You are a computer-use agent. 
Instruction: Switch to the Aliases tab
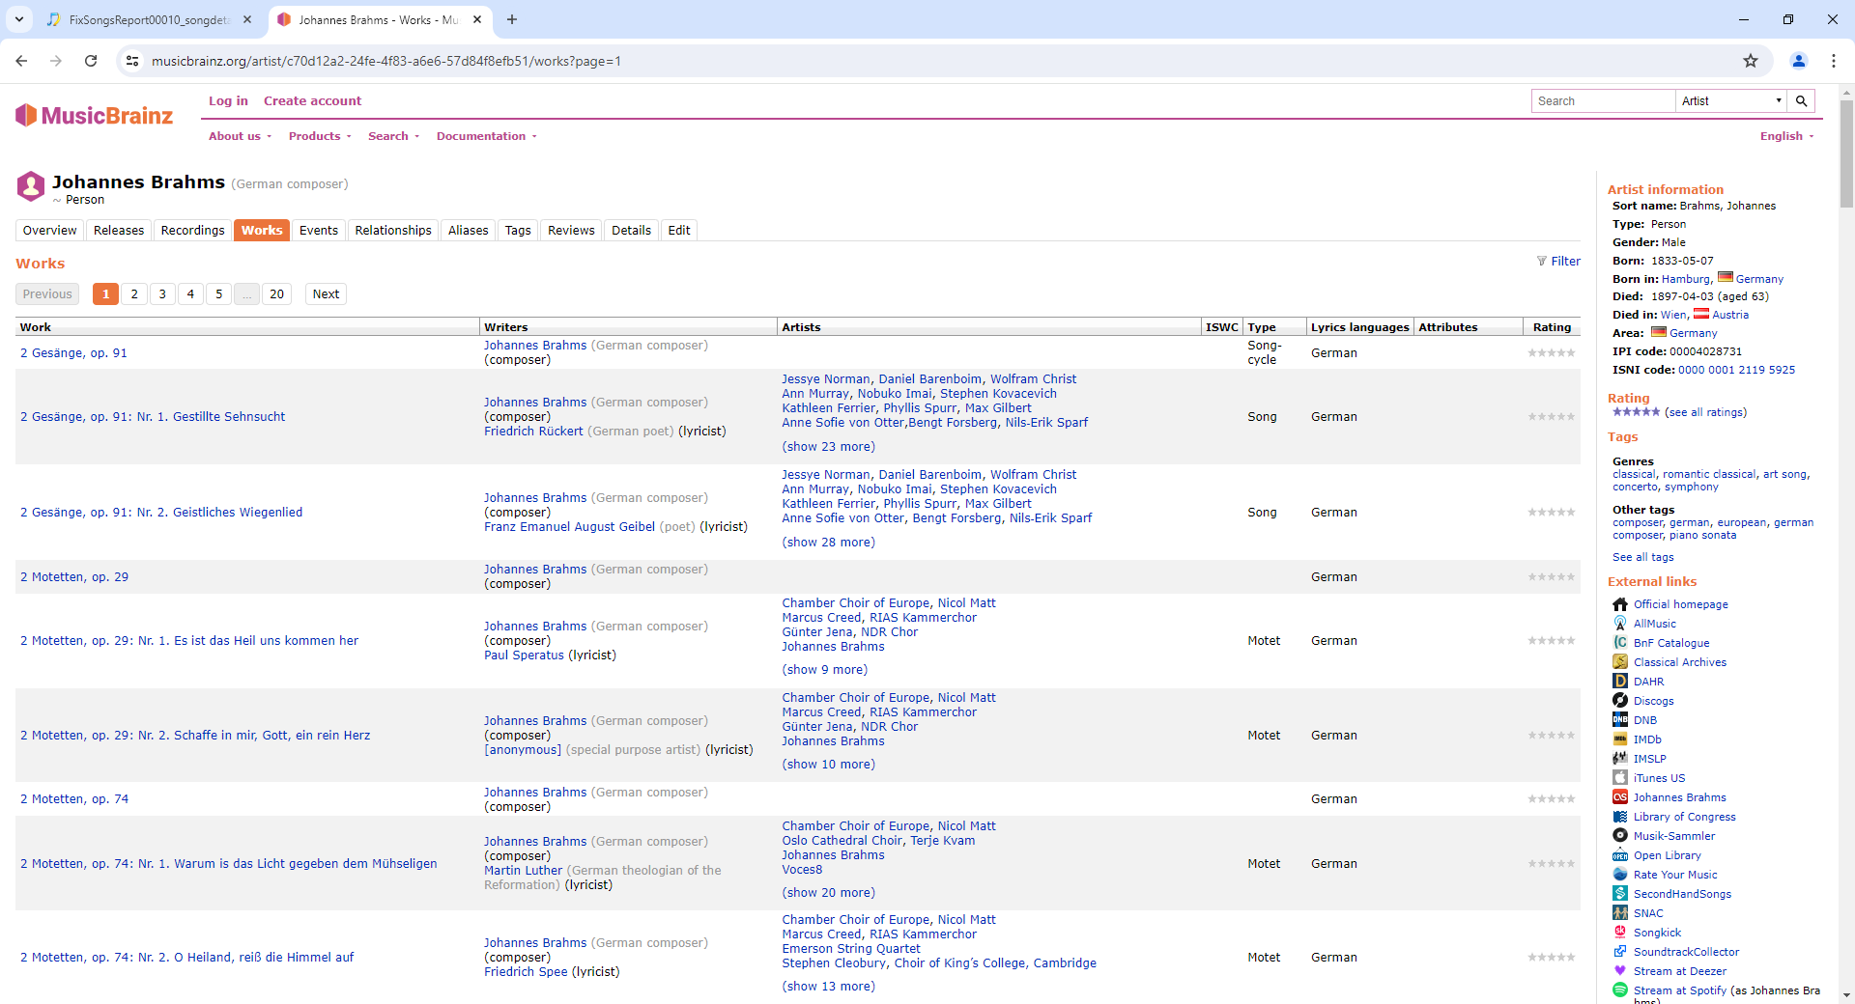(x=469, y=231)
